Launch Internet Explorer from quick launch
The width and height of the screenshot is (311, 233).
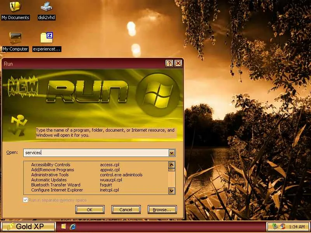(x=73, y=226)
